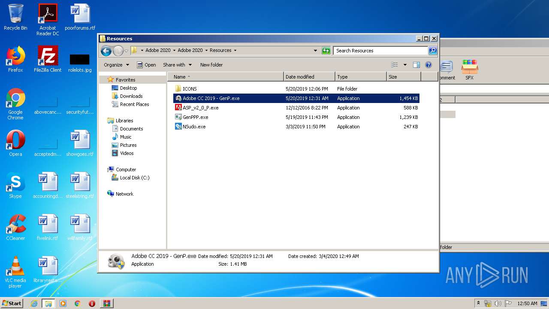
Task: Open the Share with dropdown
Action: pos(177,65)
